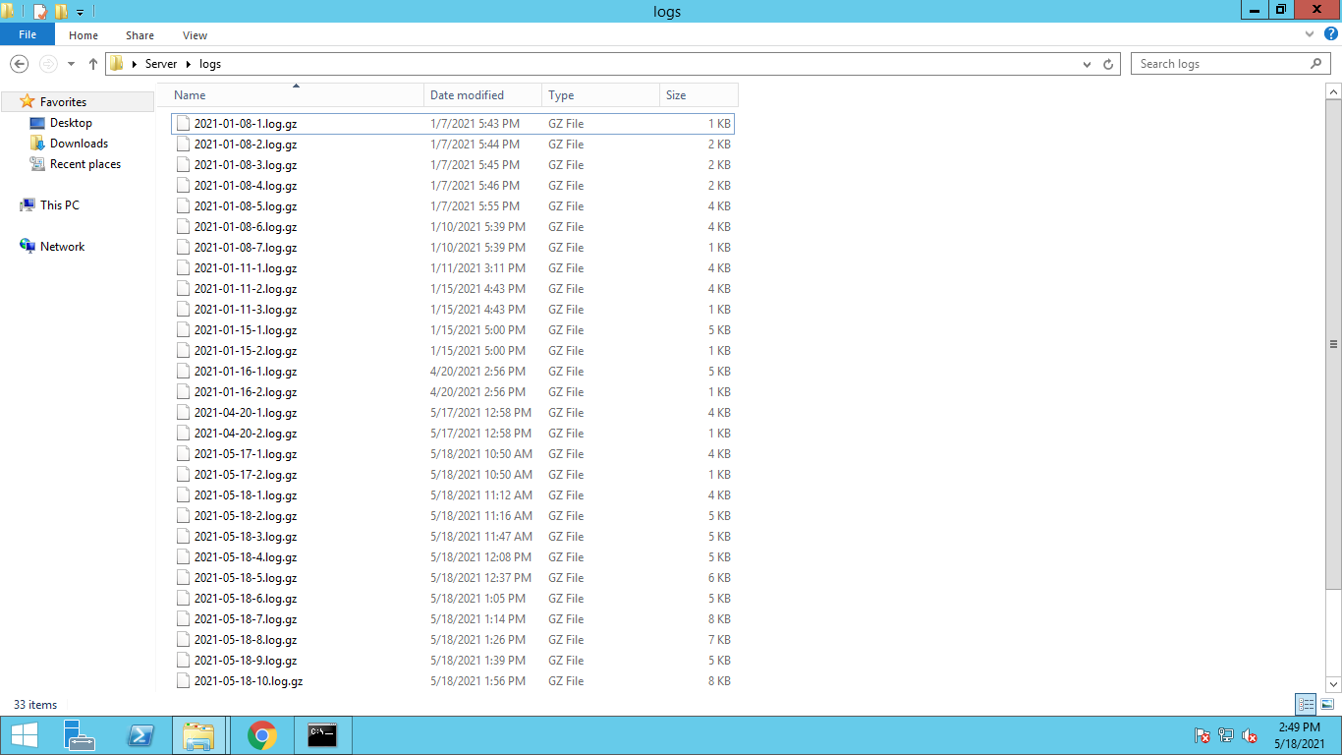Click the file icon of 2021-01-11-3.log.gz
Viewport: 1342px width, 755px height.
pyautogui.click(x=183, y=310)
